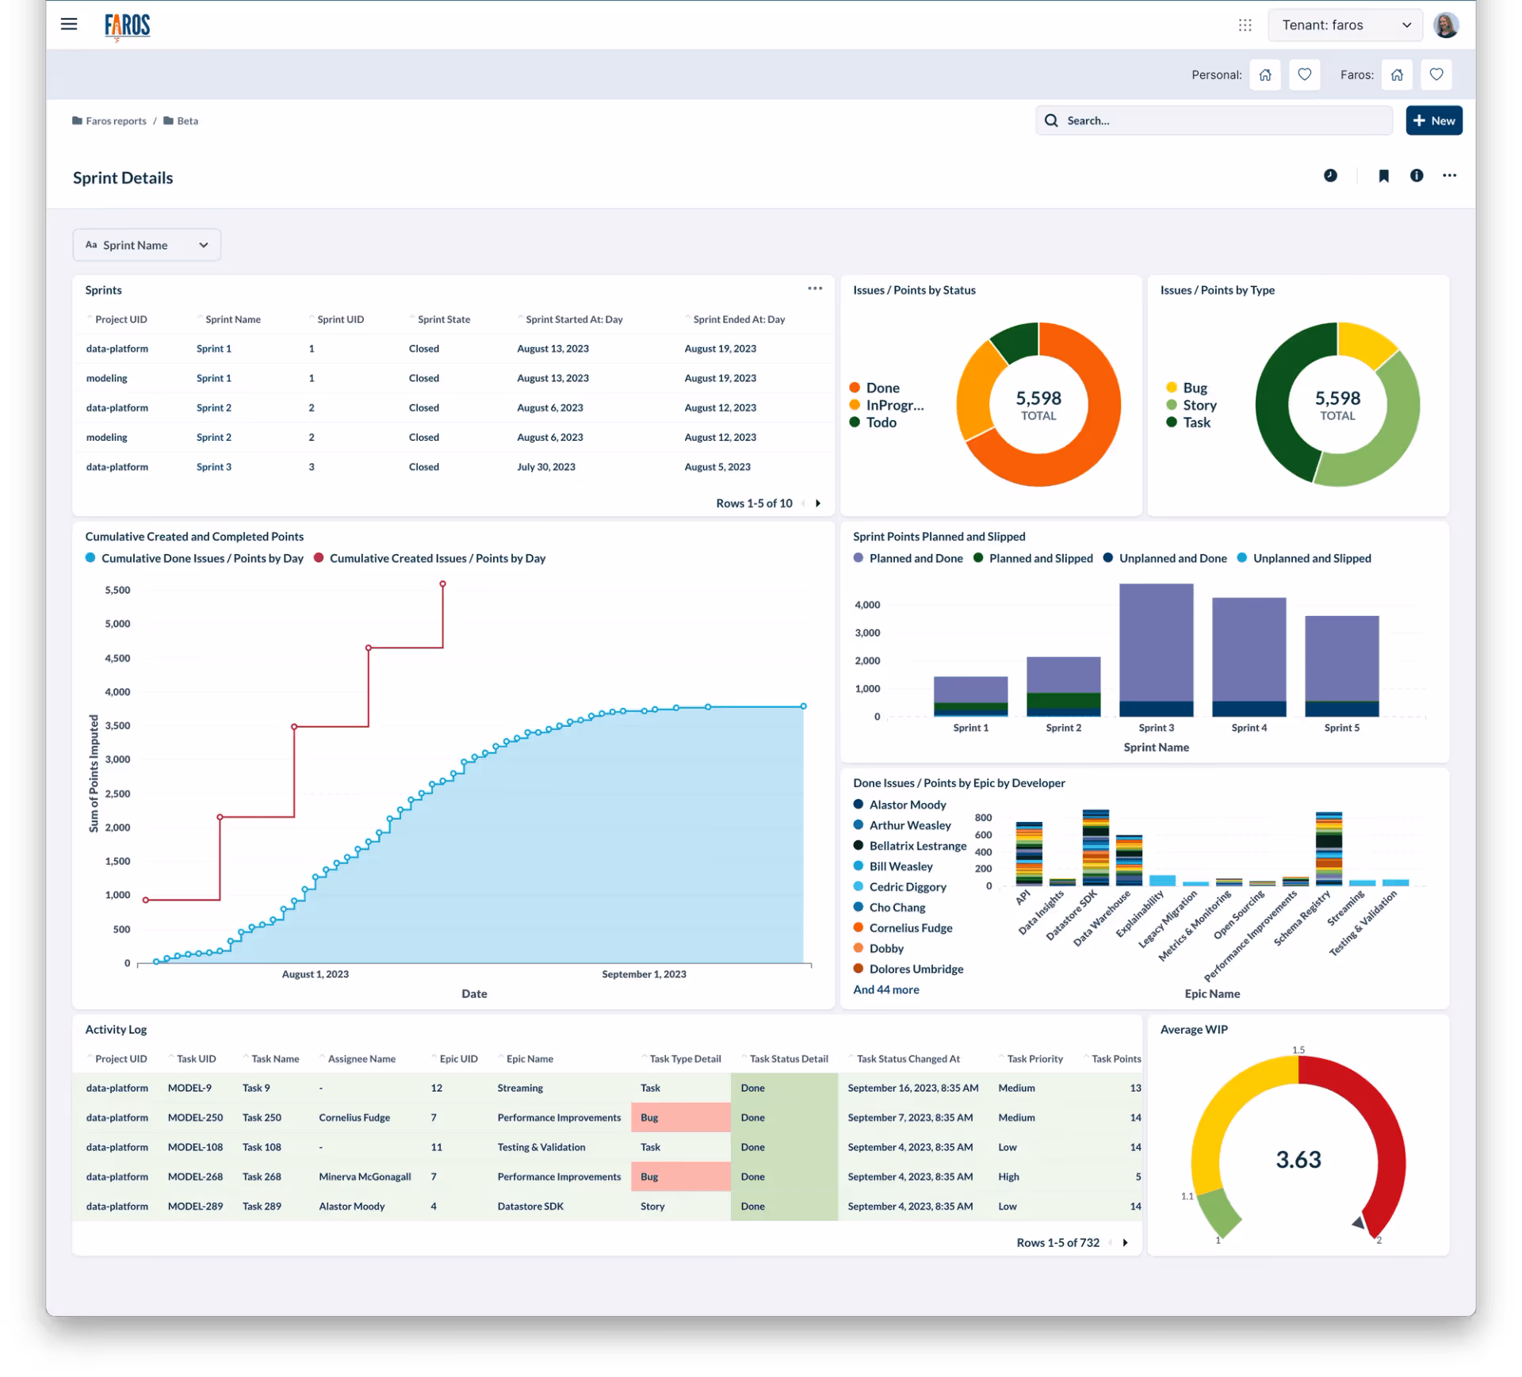Open the Tenant: faros dropdown
The height and width of the screenshot is (1377, 1522).
(x=1345, y=25)
